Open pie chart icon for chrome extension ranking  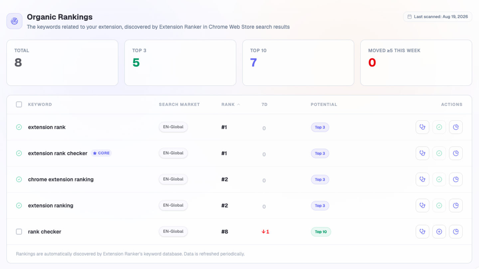[456, 179]
